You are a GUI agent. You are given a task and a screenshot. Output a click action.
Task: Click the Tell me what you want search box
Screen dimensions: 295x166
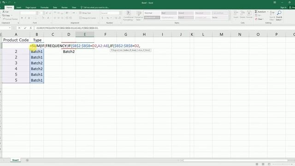coord(94,7)
